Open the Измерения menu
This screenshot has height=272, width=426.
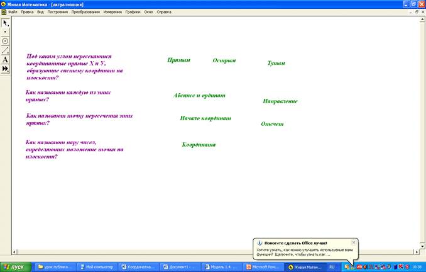pos(112,12)
